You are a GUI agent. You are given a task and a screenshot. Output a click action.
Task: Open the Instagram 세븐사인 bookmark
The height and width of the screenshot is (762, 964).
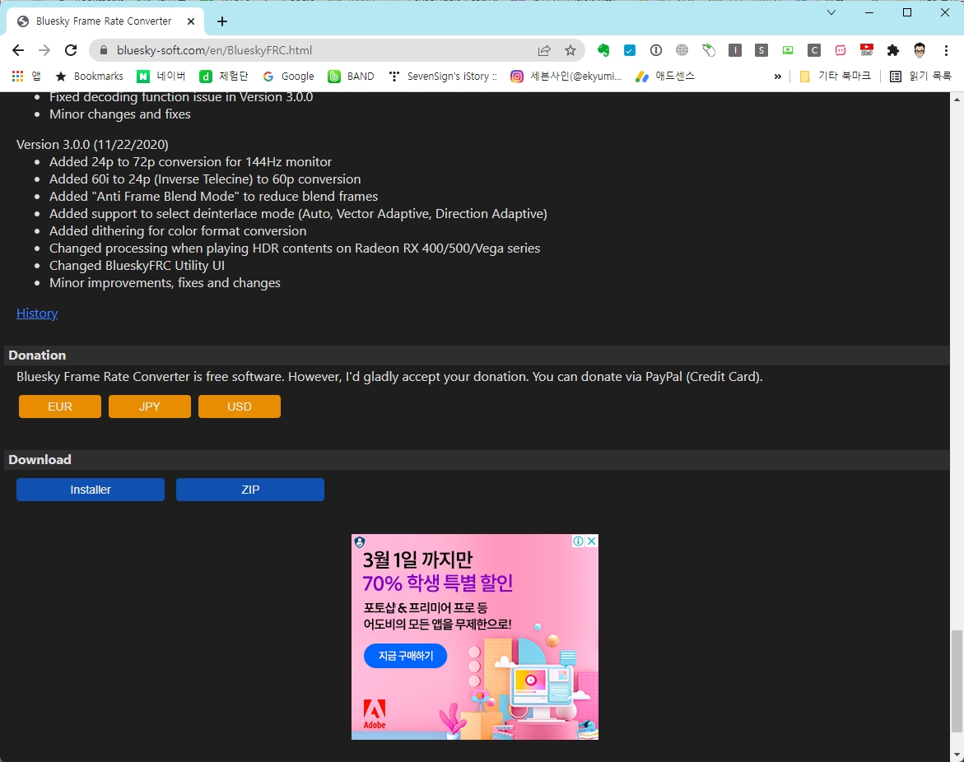point(566,77)
